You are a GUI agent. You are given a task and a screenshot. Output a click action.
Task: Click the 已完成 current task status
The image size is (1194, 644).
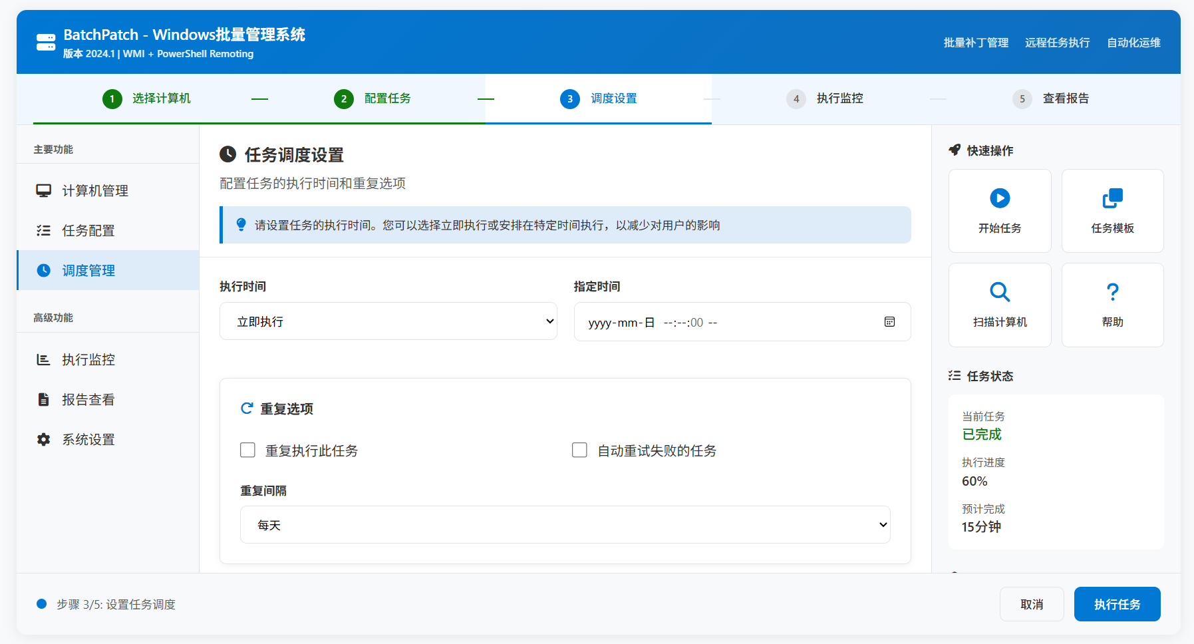(x=982, y=434)
